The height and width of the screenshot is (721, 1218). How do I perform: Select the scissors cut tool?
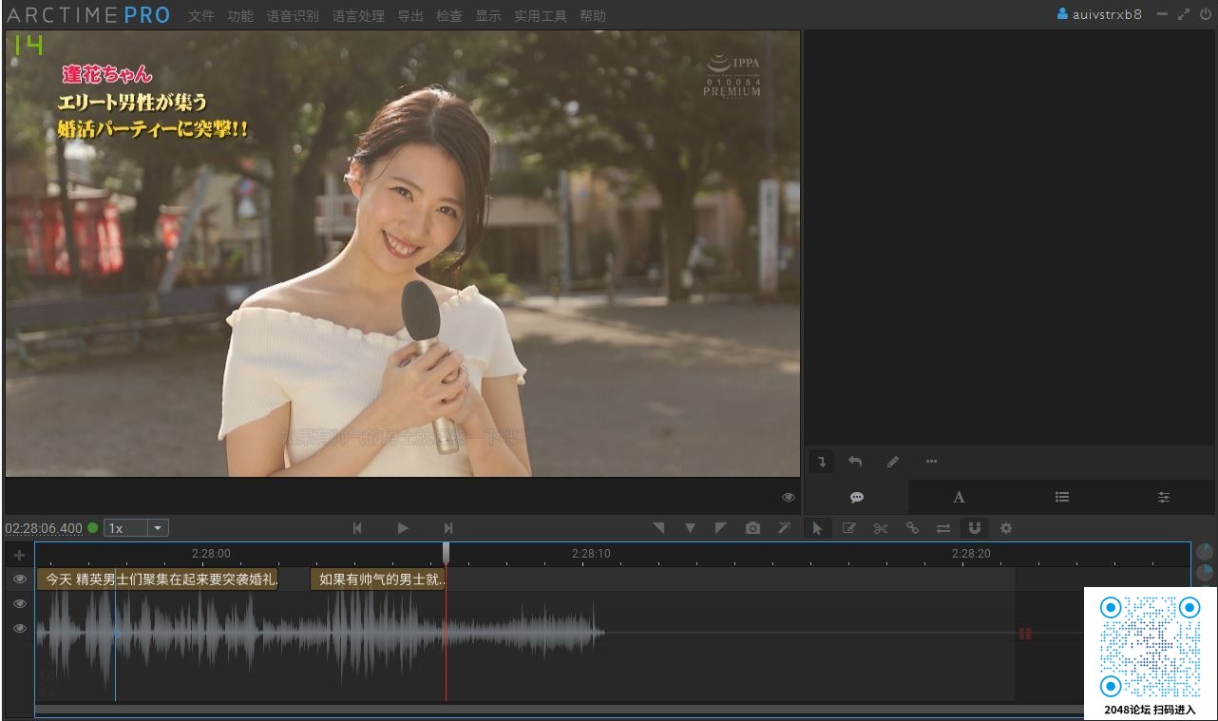click(x=881, y=528)
